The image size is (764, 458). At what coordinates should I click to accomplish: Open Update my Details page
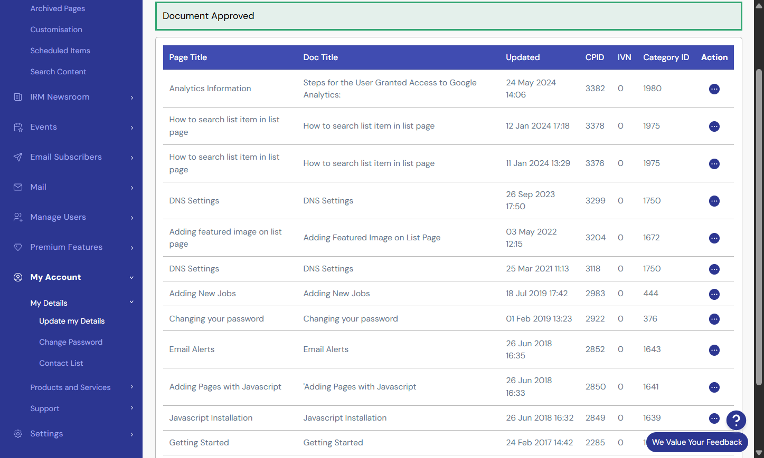pos(72,321)
